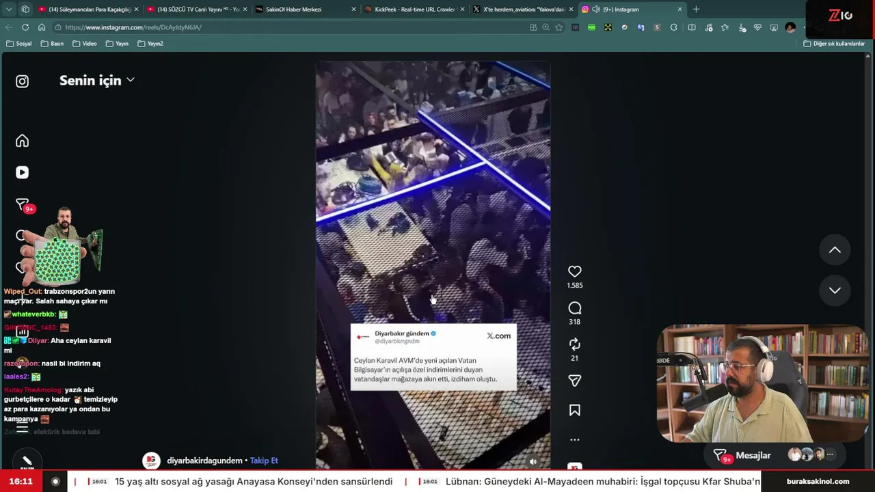The image size is (875, 492).
Task: Open the reel's three-dot more options
Action: [x=575, y=440]
